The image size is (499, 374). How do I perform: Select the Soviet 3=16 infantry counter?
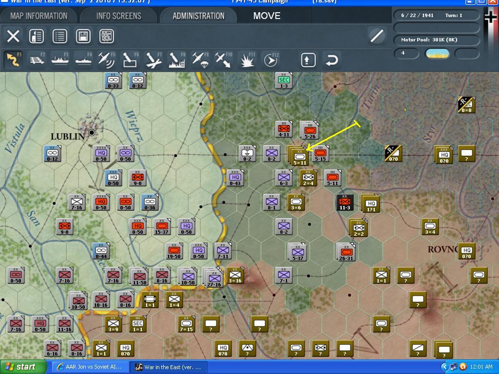[235, 276]
